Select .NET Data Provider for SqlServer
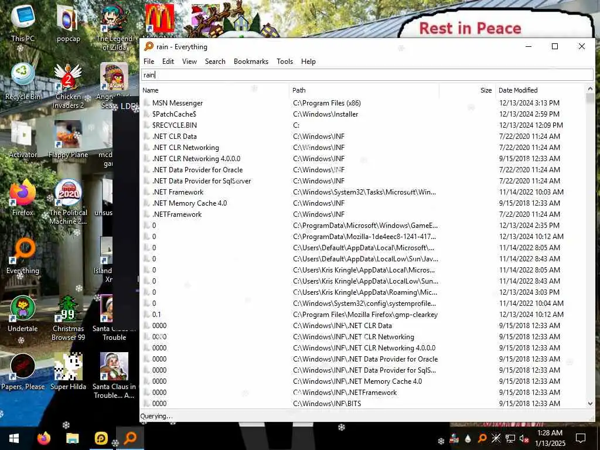This screenshot has width=600, height=450. (363, 180)
